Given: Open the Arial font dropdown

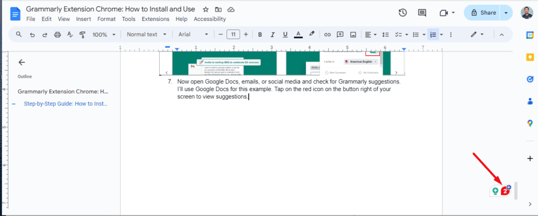Looking at the screenshot, I should click(x=193, y=34).
